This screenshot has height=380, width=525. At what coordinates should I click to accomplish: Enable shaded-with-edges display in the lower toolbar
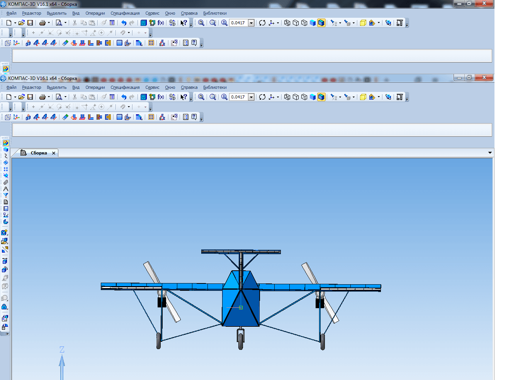click(x=321, y=97)
